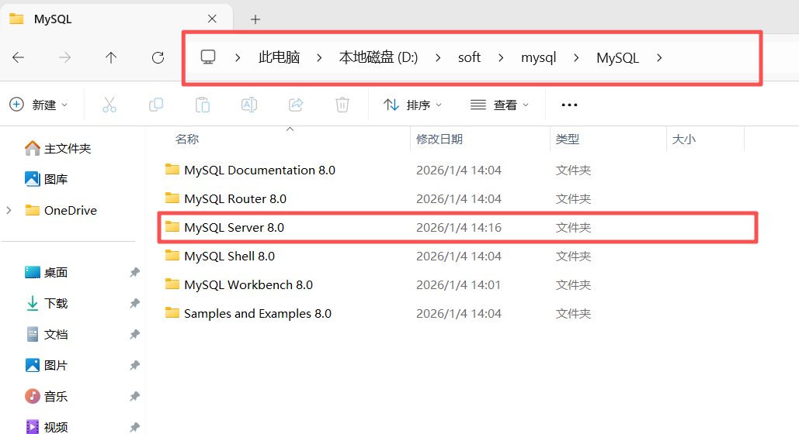
Task: Navigate to soft in the breadcrumb
Action: 469,57
